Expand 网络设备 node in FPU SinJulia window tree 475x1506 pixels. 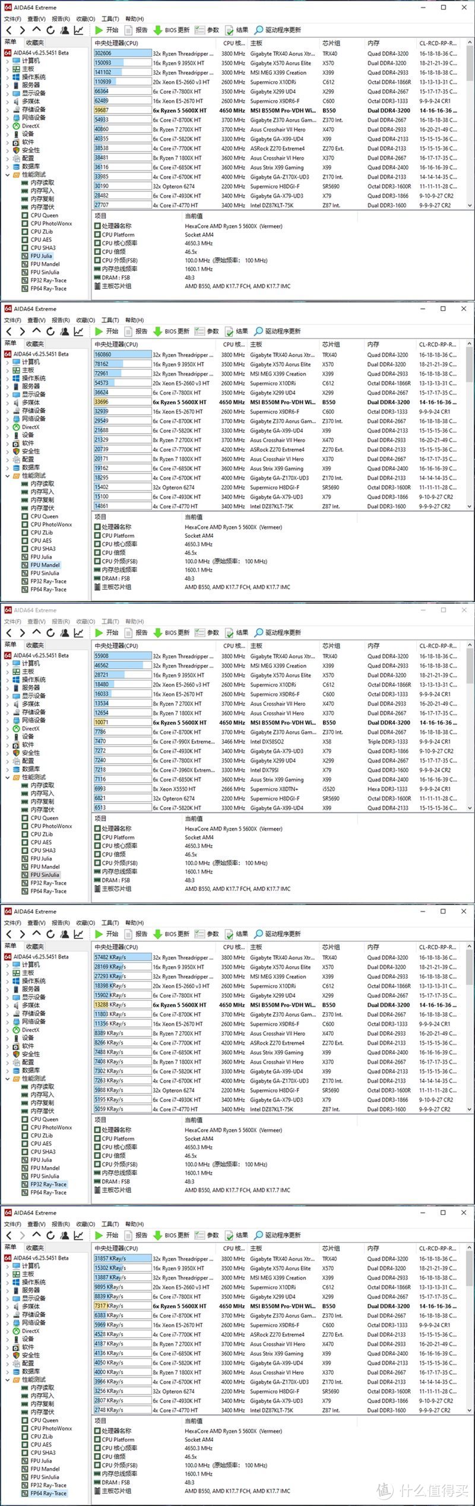pos(8,720)
